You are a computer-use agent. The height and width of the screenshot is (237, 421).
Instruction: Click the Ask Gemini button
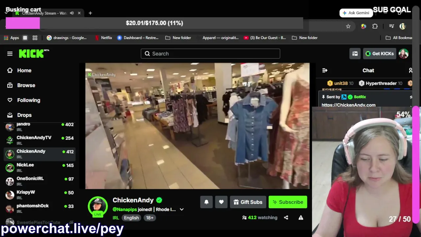356,13
